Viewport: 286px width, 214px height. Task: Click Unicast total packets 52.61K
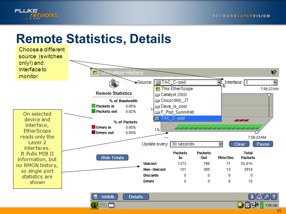click(x=247, y=163)
